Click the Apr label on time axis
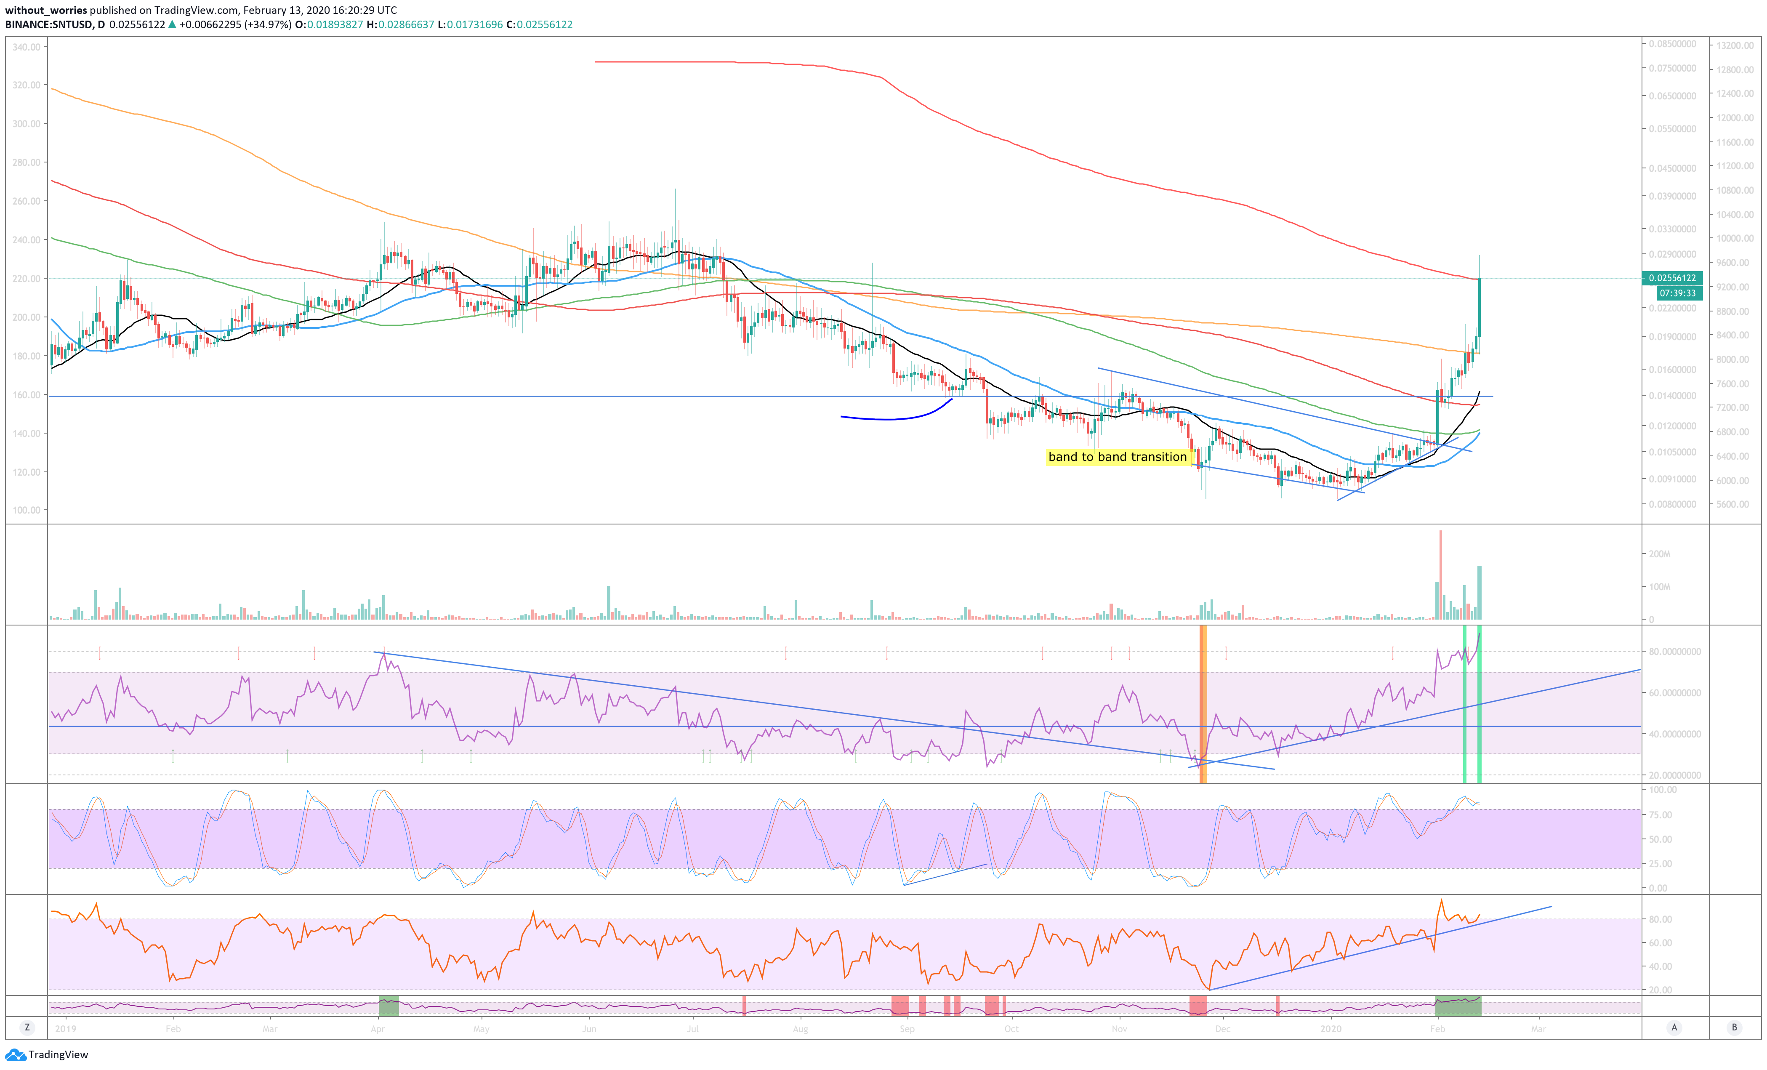 pyautogui.click(x=378, y=1029)
